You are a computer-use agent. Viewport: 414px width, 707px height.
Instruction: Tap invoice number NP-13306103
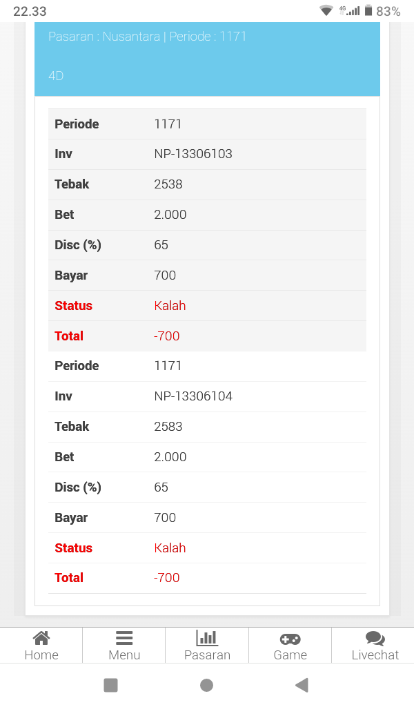click(x=193, y=154)
